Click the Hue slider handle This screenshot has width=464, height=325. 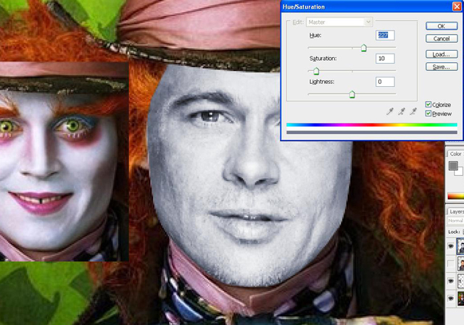pos(364,48)
